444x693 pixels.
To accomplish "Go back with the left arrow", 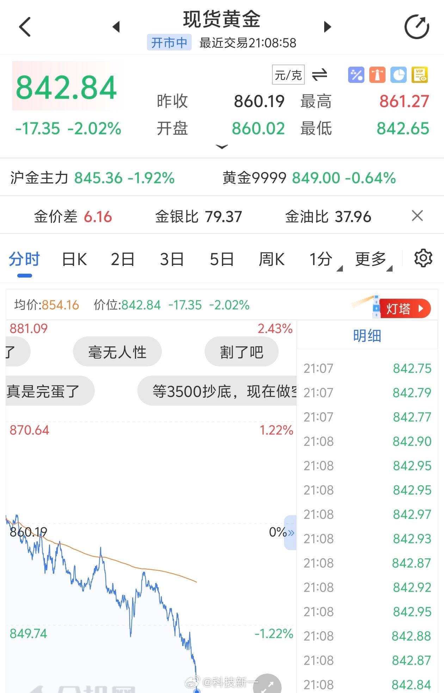I will click(25, 27).
